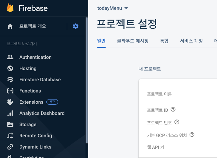Click the 내 프로젝트 section heading
217x158 pixels.
coord(150,69)
